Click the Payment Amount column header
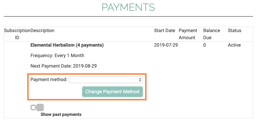The height and width of the screenshot is (123, 257). click(x=188, y=34)
